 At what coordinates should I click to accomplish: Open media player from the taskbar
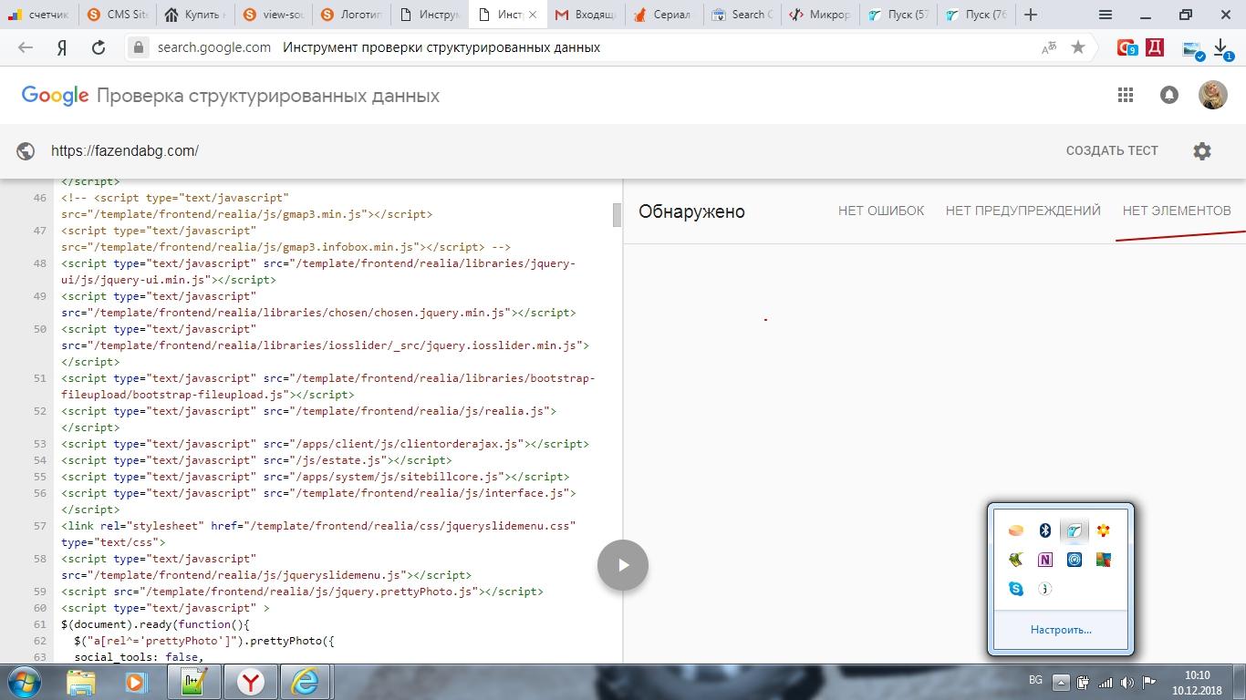click(136, 682)
